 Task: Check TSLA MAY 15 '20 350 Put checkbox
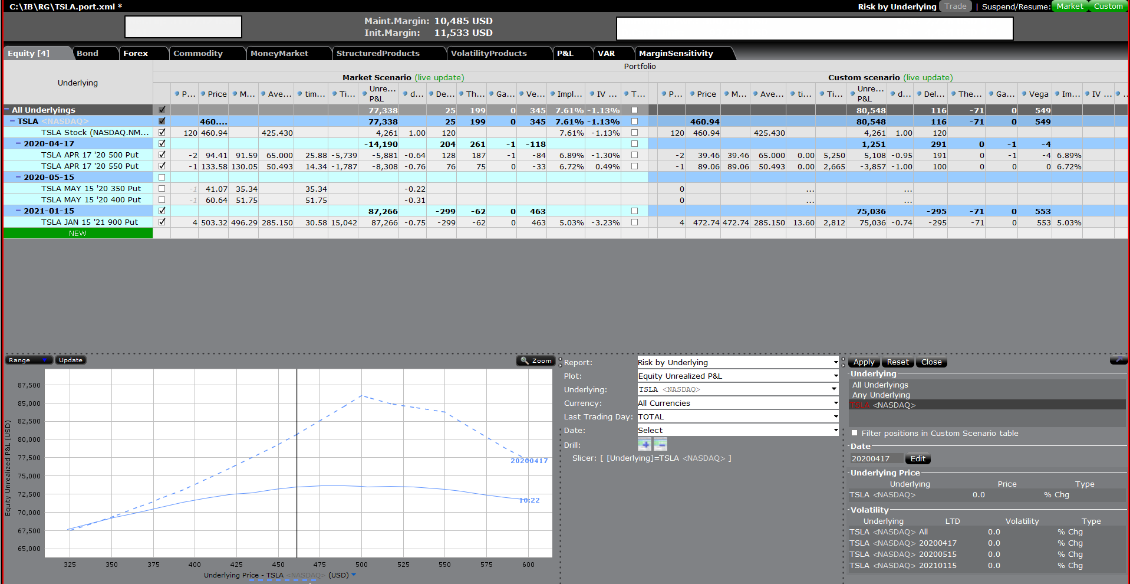point(162,188)
